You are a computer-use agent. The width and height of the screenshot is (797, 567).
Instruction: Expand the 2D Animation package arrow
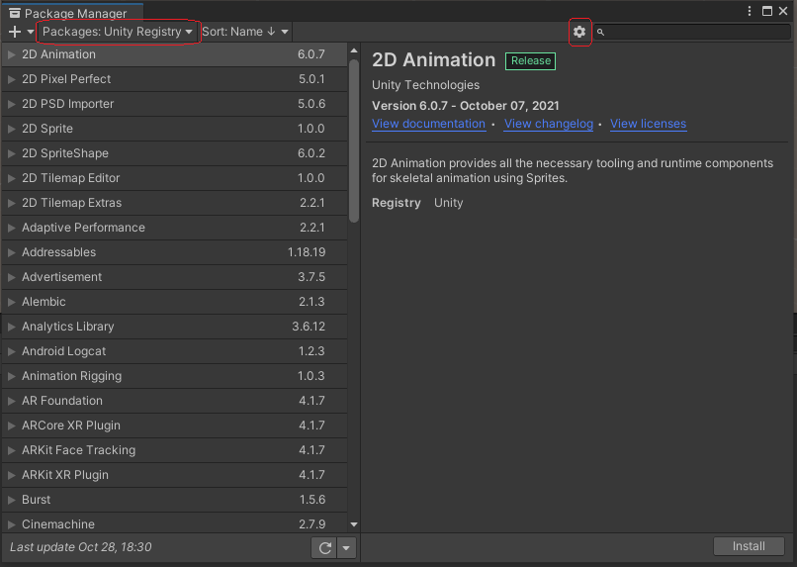pos(11,54)
